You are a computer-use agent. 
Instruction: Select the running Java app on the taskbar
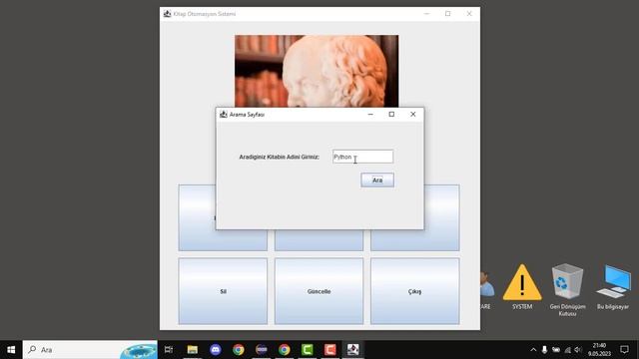click(352, 350)
